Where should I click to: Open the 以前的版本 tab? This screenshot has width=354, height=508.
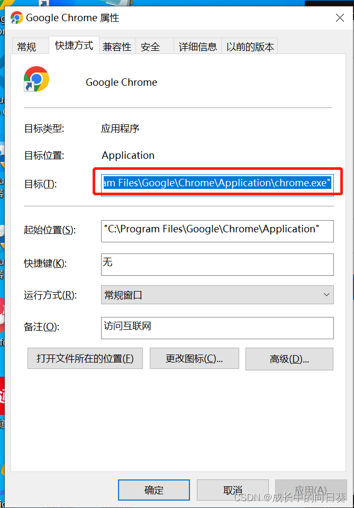[250, 47]
